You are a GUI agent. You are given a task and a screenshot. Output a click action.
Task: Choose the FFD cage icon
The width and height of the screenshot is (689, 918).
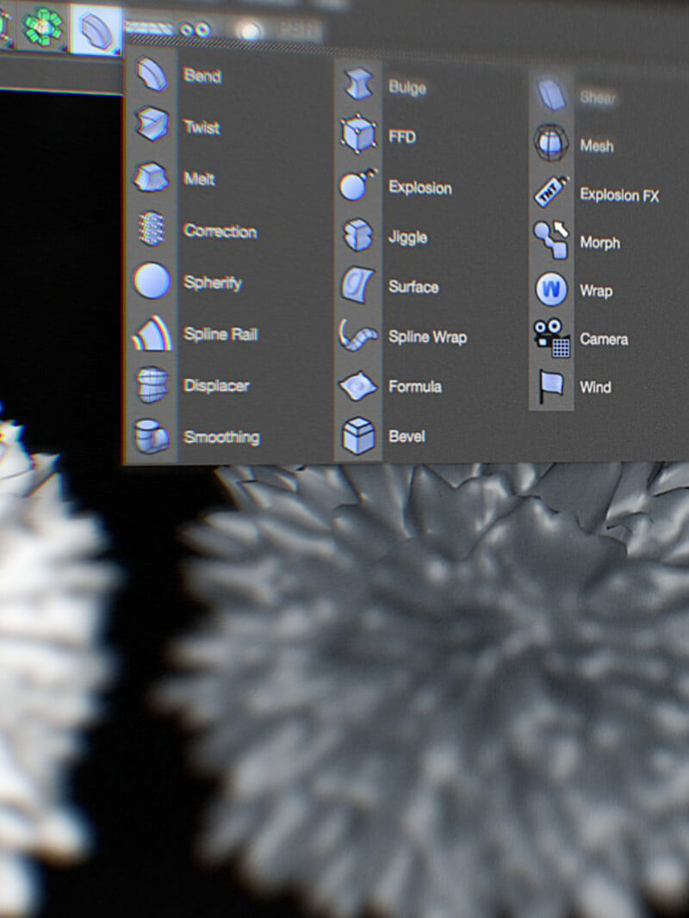click(x=357, y=134)
